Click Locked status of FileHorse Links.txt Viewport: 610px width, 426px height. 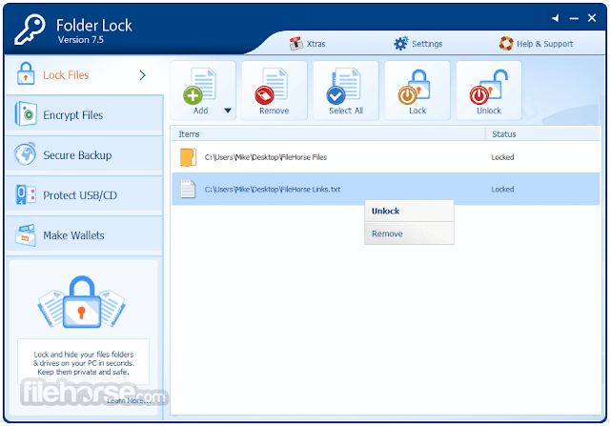[502, 189]
